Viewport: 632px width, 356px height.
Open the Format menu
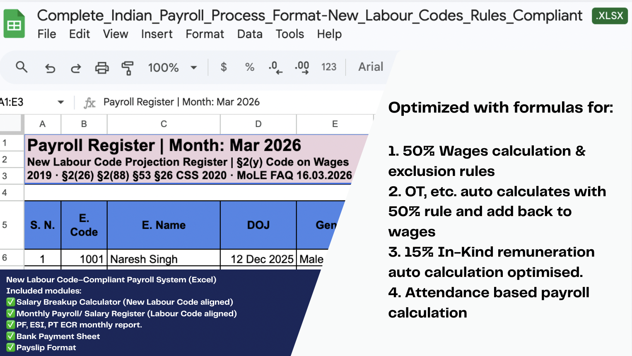coord(205,34)
